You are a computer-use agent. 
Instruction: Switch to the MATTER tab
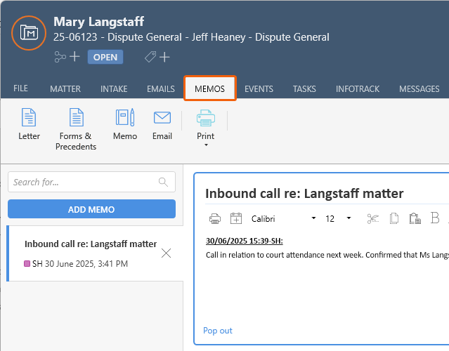coord(65,88)
